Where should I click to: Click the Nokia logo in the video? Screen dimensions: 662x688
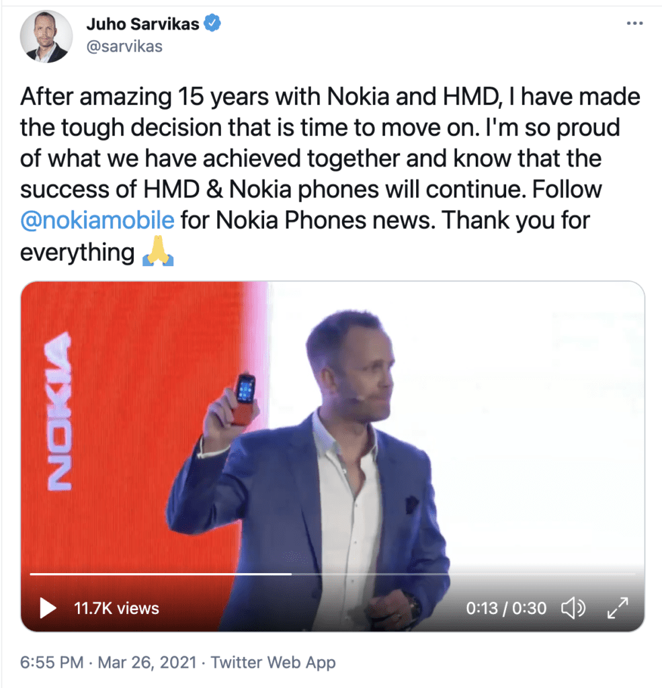pos(59,410)
